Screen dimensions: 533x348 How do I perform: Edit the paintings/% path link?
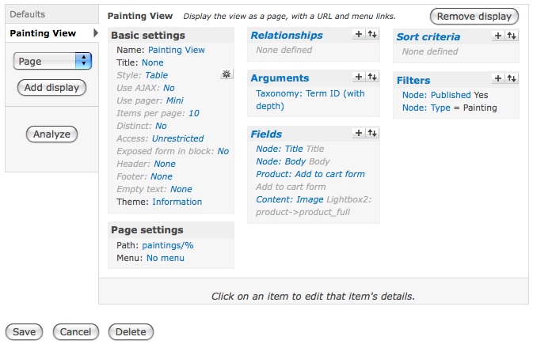pos(168,245)
